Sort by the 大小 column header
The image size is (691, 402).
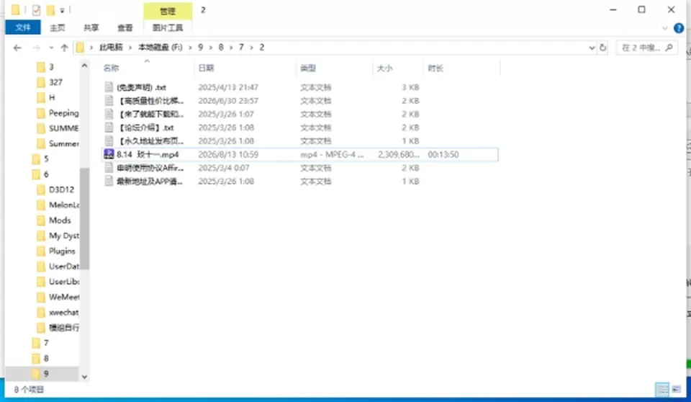click(x=384, y=68)
